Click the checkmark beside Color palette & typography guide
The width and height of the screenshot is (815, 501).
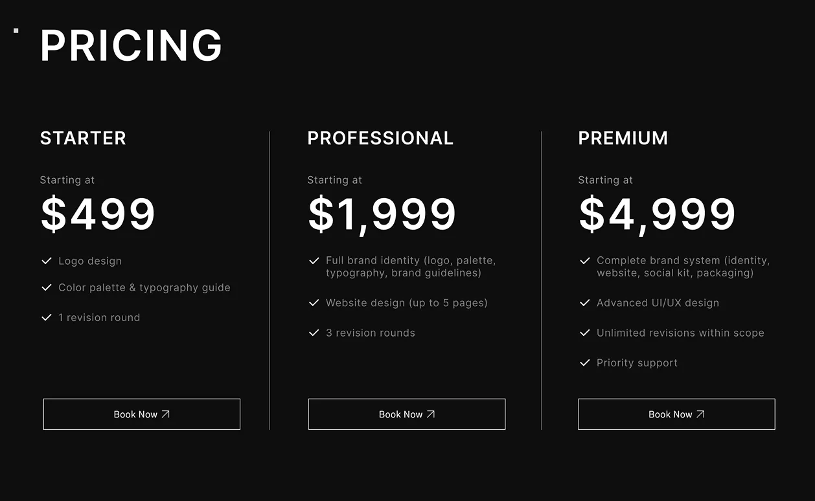pos(47,287)
